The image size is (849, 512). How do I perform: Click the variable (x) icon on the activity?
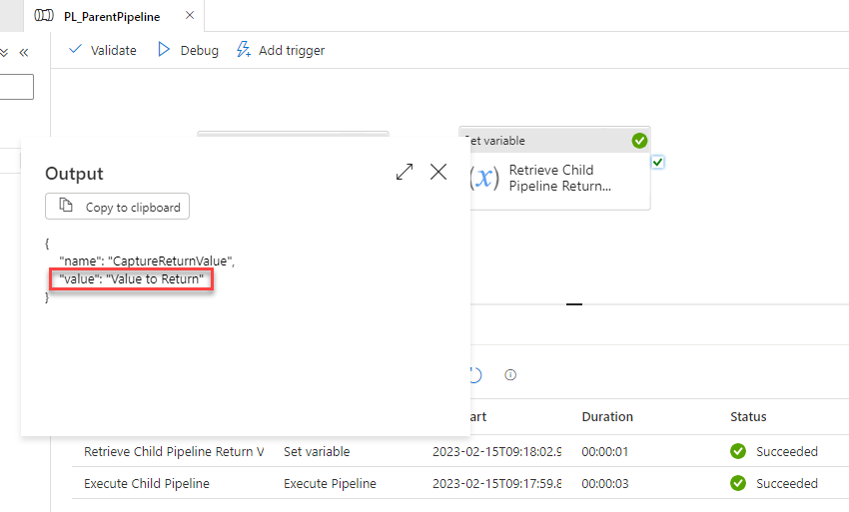pos(484,178)
